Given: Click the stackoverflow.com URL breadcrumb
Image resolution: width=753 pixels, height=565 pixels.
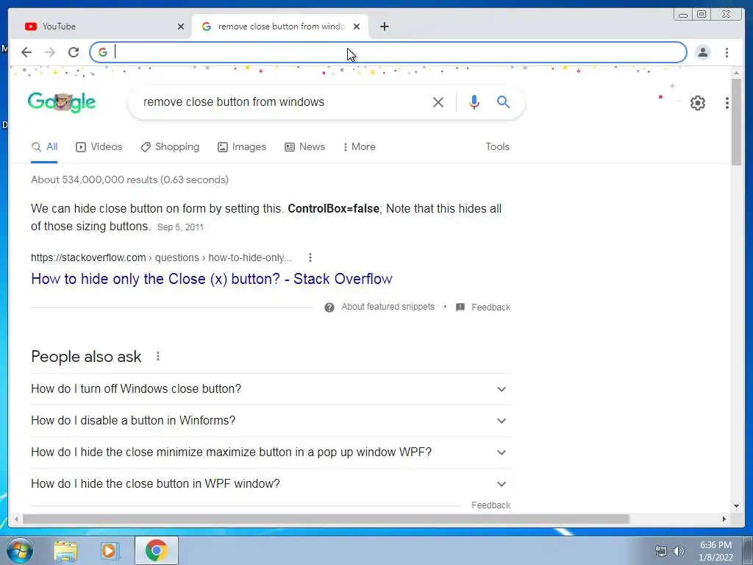Looking at the screenshot, I should click(161, 257).
